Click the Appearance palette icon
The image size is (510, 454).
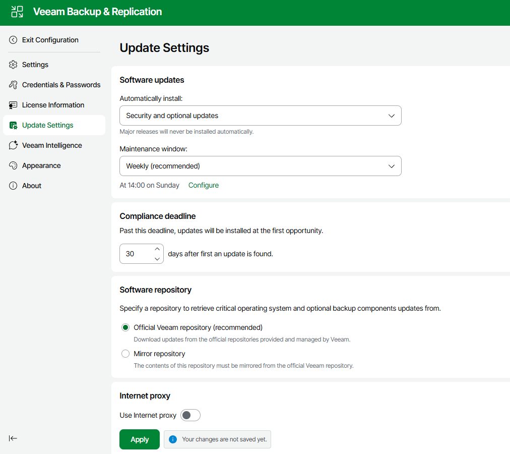13,165
